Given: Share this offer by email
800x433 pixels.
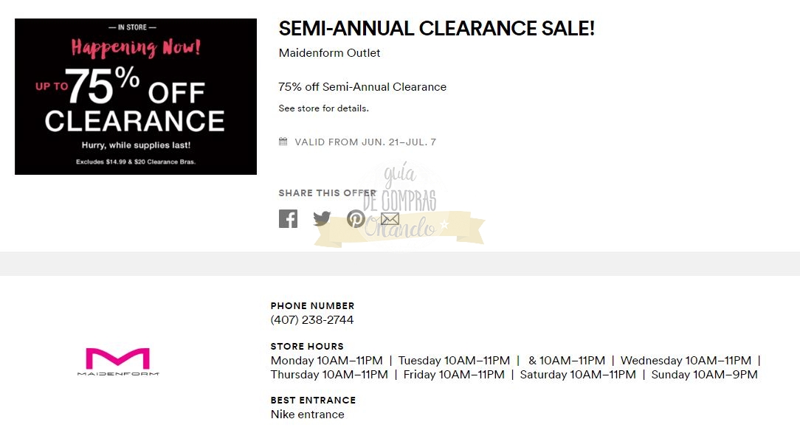Looking at the screenshot, I should coord(390,219).
